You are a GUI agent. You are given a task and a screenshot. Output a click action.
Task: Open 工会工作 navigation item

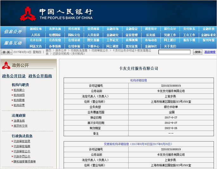click(189, 35)
